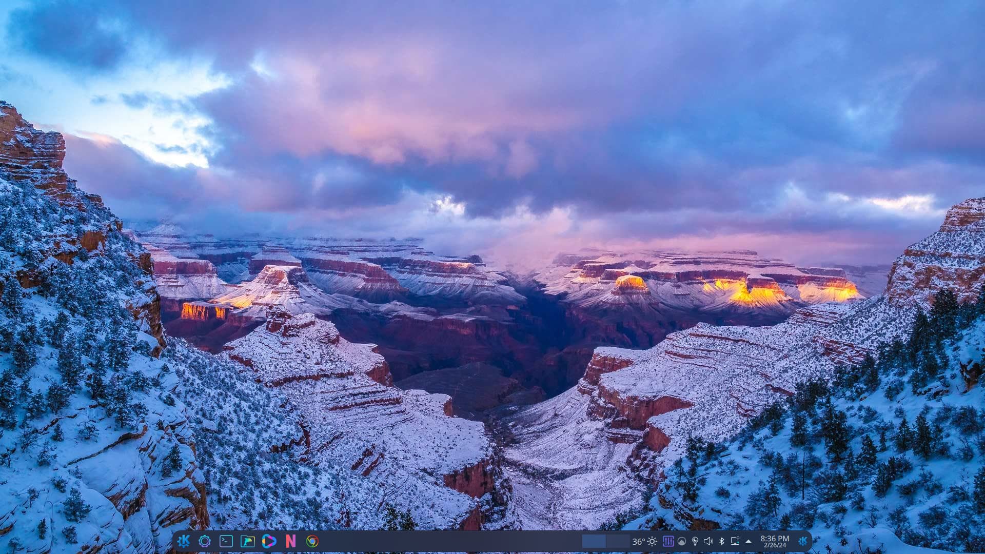The height and width of the screenshot is (554, 985).
Task: Open the KDE application launcher
Action: coord(183,541)
